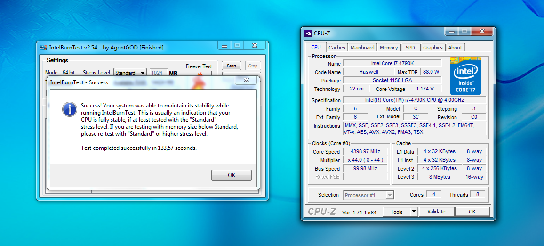Click the CPU-Z version text 1.71.1.x64
The height and width of the screenshot is (246, 544).
[360, 212]
